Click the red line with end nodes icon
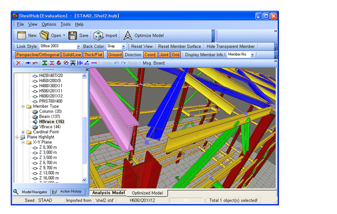The width and height of the screenshot is (337, 214). click(x=94, y=63)
